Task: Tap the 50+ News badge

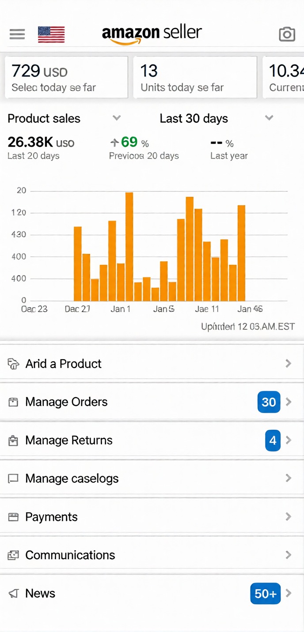Action: (x=265, y=594)
